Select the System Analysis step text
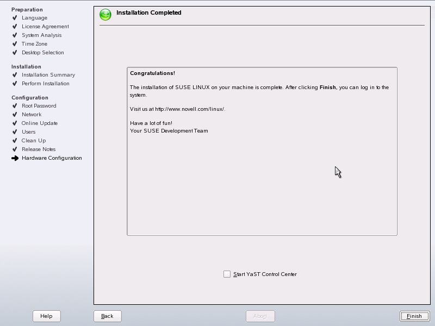Screen dimensions: 435x326 click(x=42, y=35)
